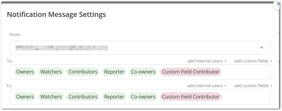Close the Notification Message Settings dialog
This screenshot has width=282, height=111.
(278, 4)
